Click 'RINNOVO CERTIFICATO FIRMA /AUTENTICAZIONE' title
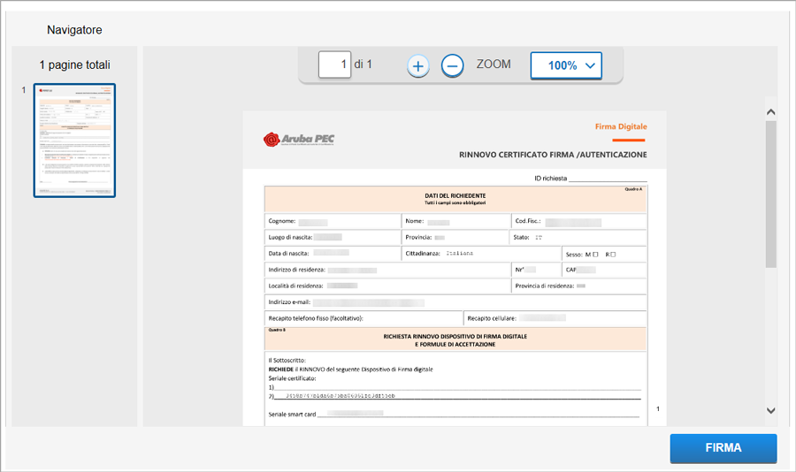 click(553, 155)
